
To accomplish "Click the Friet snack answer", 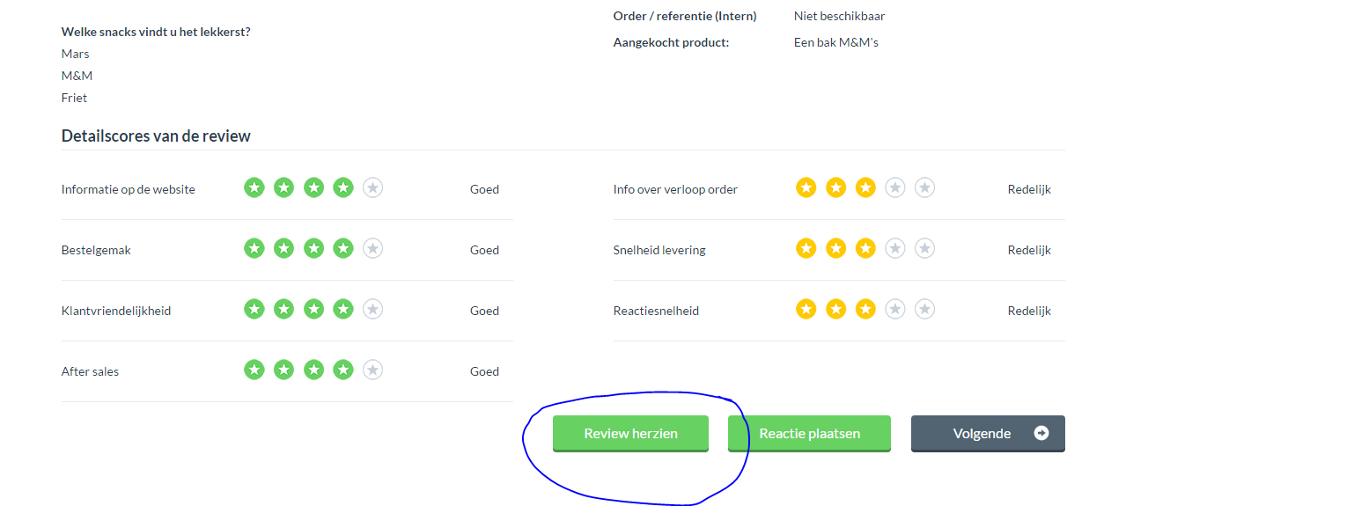I will 75,98.
